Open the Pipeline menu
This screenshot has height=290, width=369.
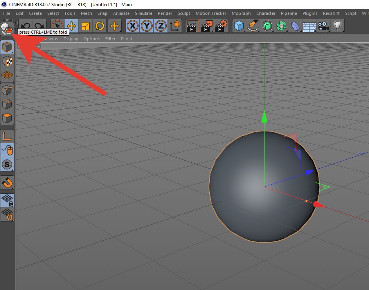pos(289,13)
